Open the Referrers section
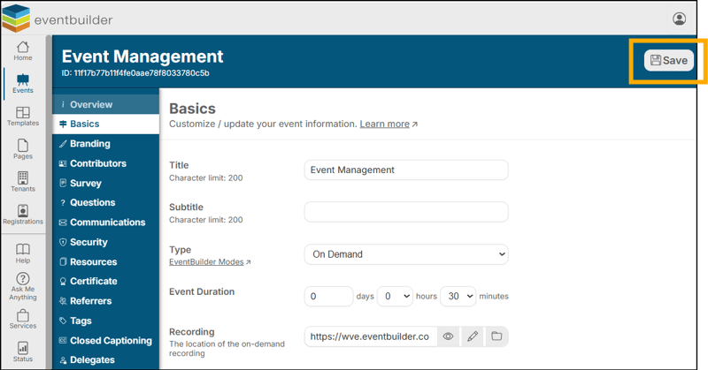This screenshot has width=708, height=370. [x=105, y=301]
